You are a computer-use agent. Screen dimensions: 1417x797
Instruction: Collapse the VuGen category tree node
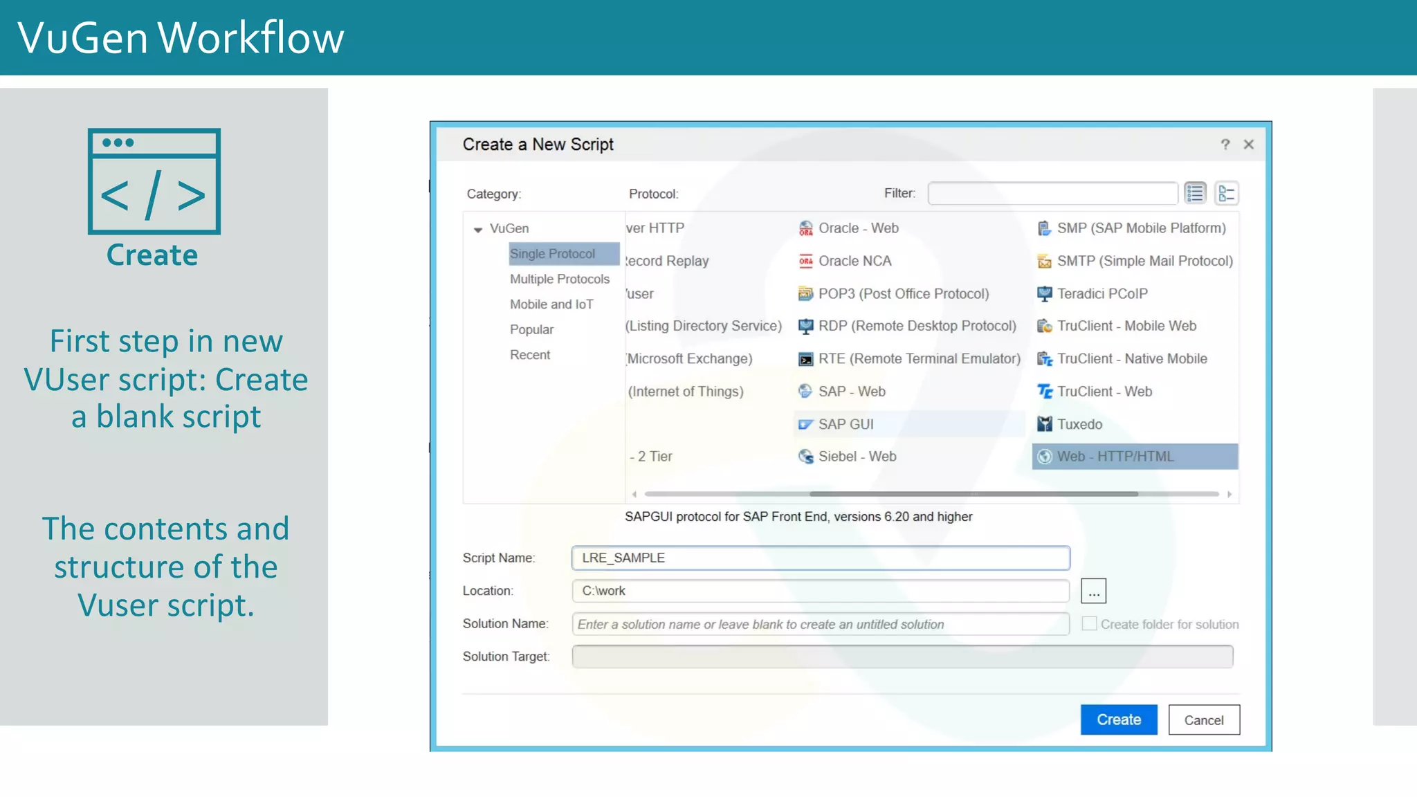(x=477, y=229)
